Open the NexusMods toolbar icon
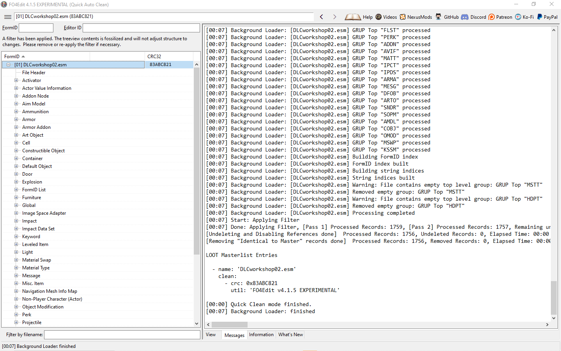 pyautogui.click(x=403, y=17)
